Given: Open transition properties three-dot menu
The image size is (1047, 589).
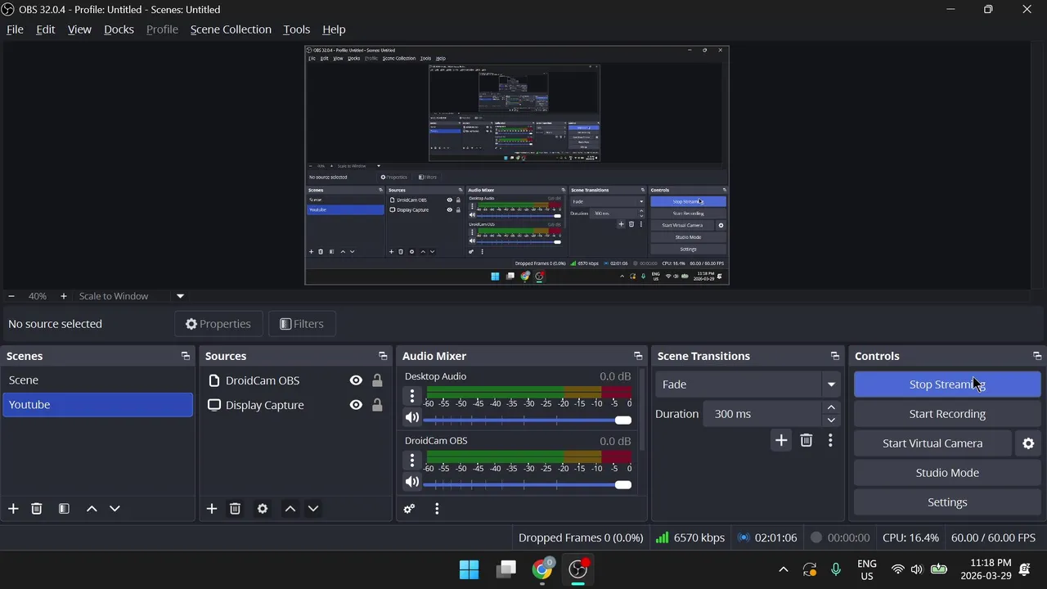Looking at the screenshot, I should 830,440.
